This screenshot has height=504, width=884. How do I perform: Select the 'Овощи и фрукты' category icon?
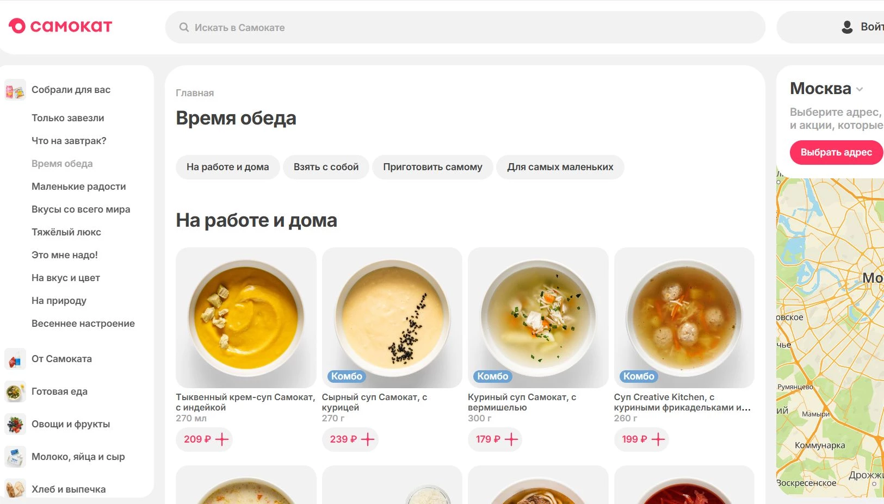coord(15,424)
